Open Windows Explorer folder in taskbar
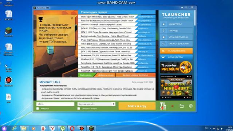233x131 pixels. tap(24, 128)
